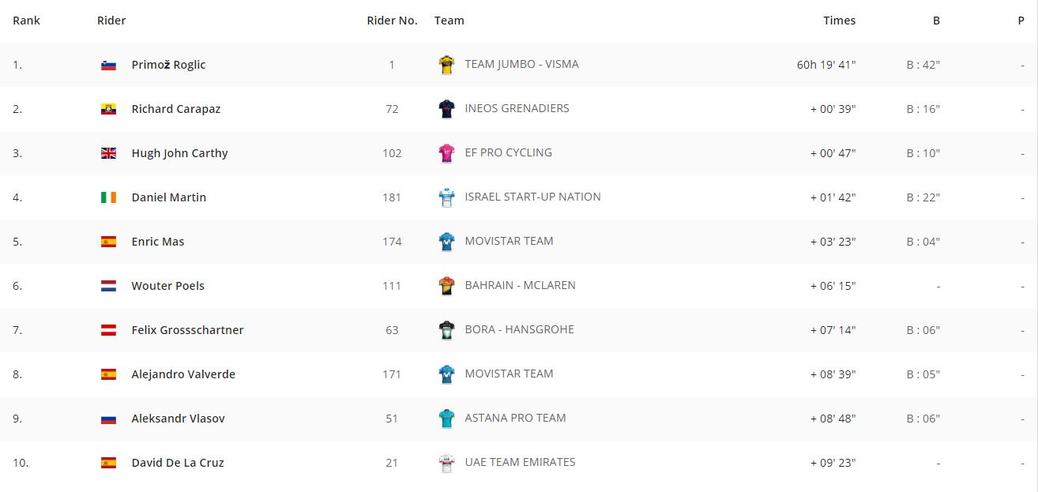The image size is (1038, 492).
Task: Click the Team Jumbo-Visma yellow jersey icon
Action: [x=447, y=65]
